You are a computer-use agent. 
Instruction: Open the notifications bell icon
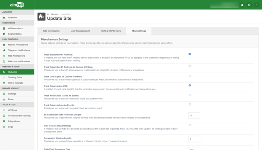[x=242, y=5]
